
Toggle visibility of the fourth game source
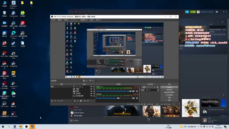coord(91,93)
